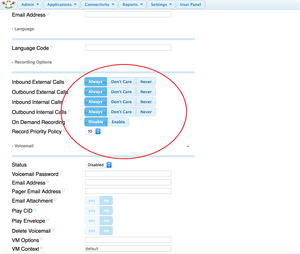Open the voicemail Status dropdown

coord(98,165)
